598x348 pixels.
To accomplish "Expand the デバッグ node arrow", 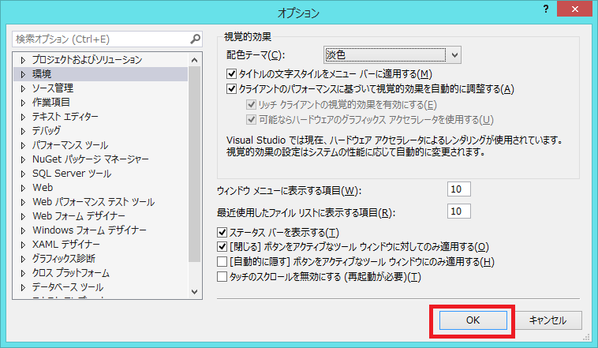I will click(x=23, y=131).
